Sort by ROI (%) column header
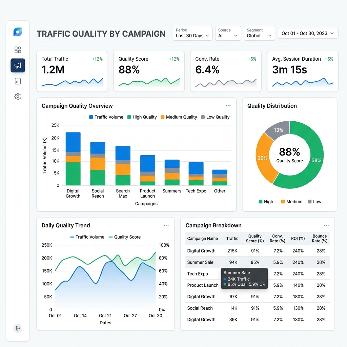Image resolution: width=347 pixels, height=347 pixels. click(298, 239)
